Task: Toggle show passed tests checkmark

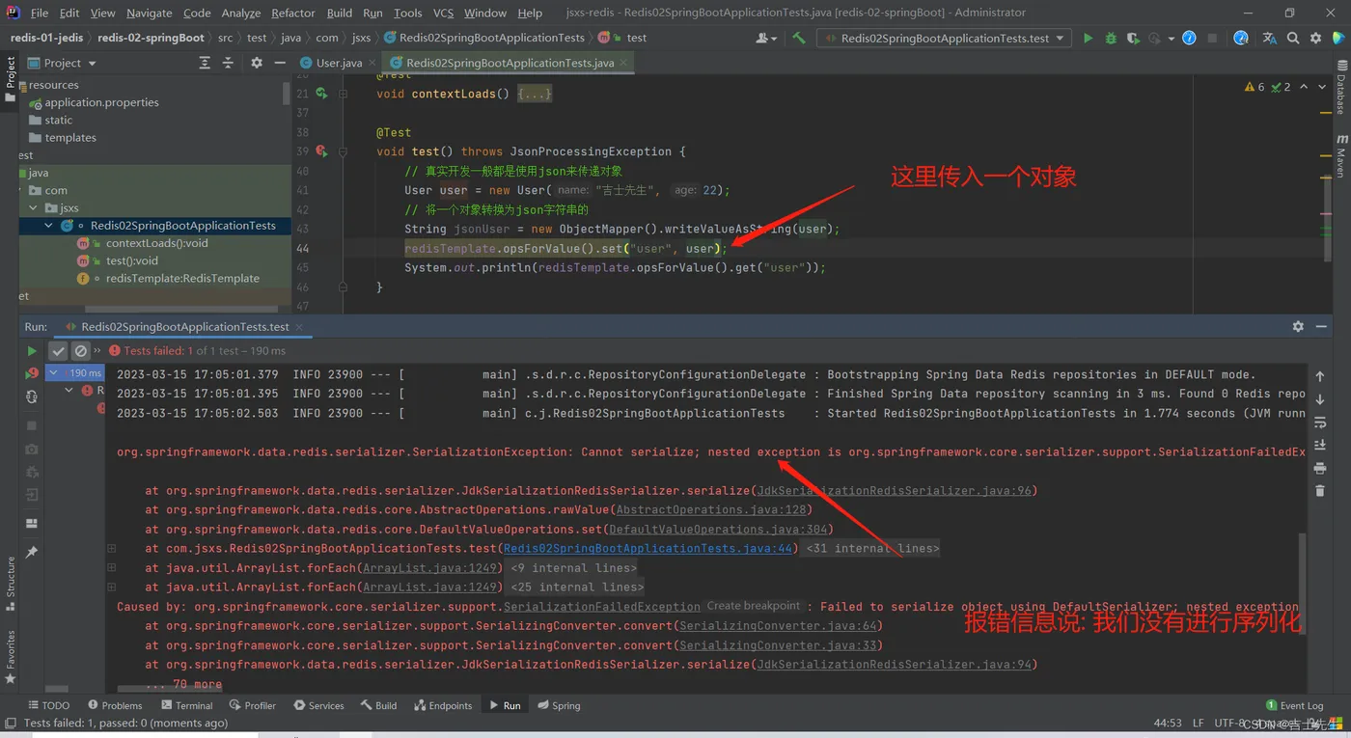Action: pos(58,351)
